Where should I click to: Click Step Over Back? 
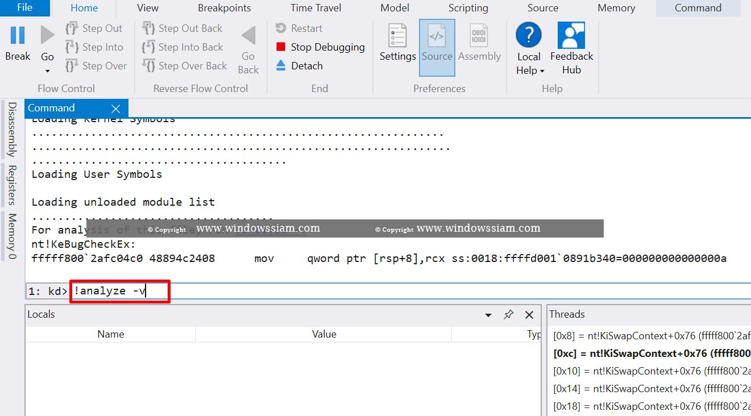point(184,66)
